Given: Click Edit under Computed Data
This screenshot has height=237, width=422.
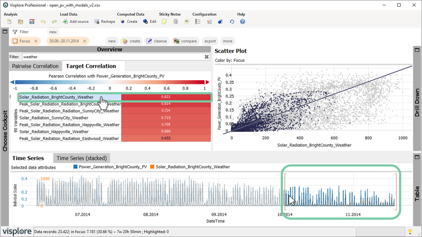Looking at the screenshot, I should 149,22.
